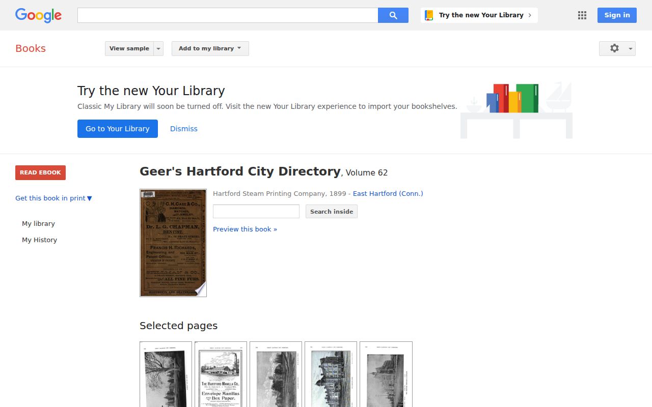The height and width of the screenshot is (407, 652).
Task: Click the Google logo
Action: tap(38, 15)
